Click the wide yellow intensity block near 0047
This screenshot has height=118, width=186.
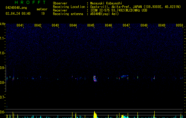click(123, 117)
